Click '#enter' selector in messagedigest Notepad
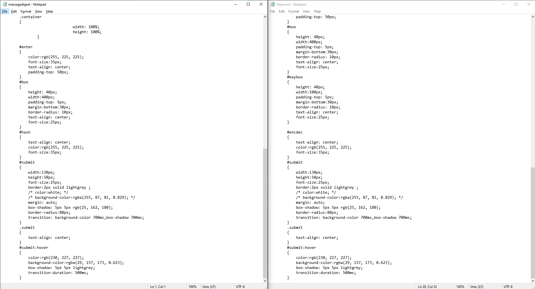The image size is (535, 289). click(x=26, y=47)
